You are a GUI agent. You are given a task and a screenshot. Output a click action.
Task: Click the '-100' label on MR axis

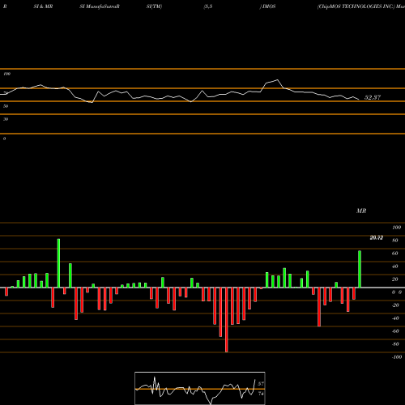396,357
